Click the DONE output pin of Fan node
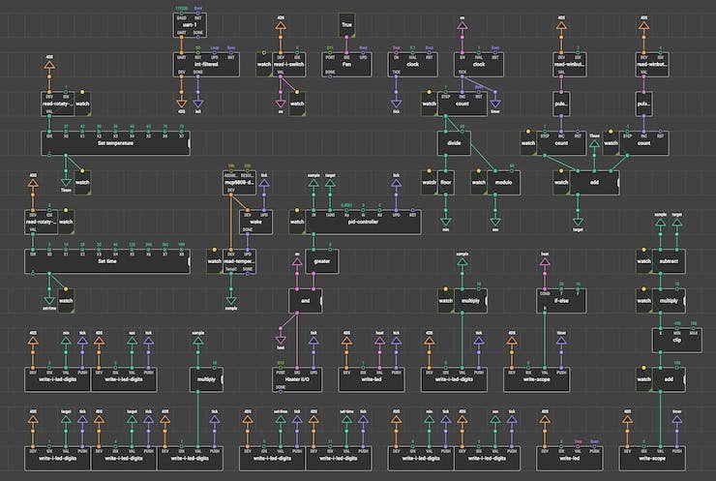The width and height of the screenshot is (716, 481). 330,76
